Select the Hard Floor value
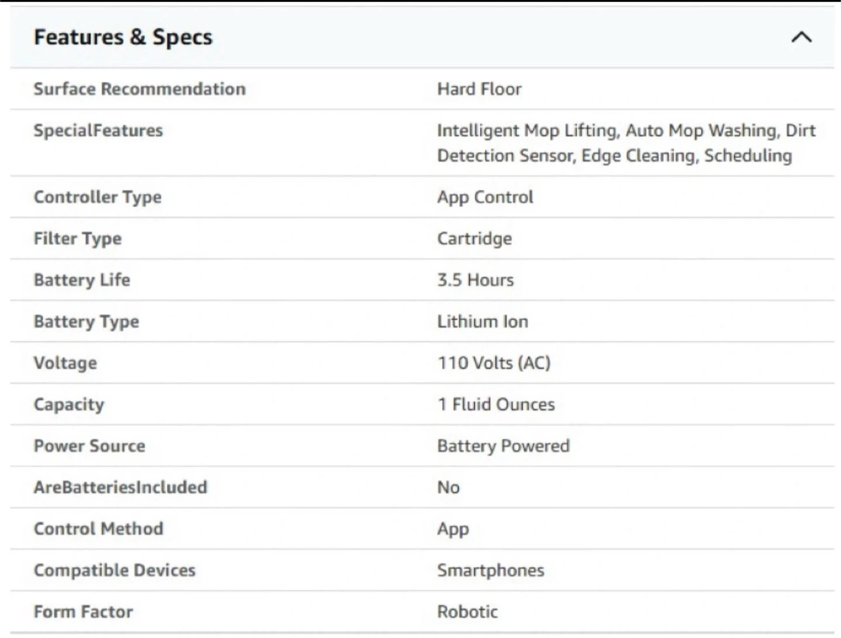 pos(479,89)
